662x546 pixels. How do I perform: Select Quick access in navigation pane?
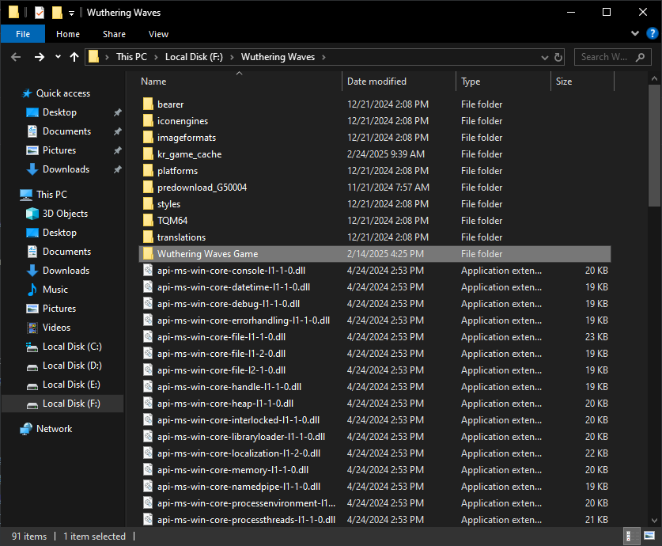[x=63, y=93]
